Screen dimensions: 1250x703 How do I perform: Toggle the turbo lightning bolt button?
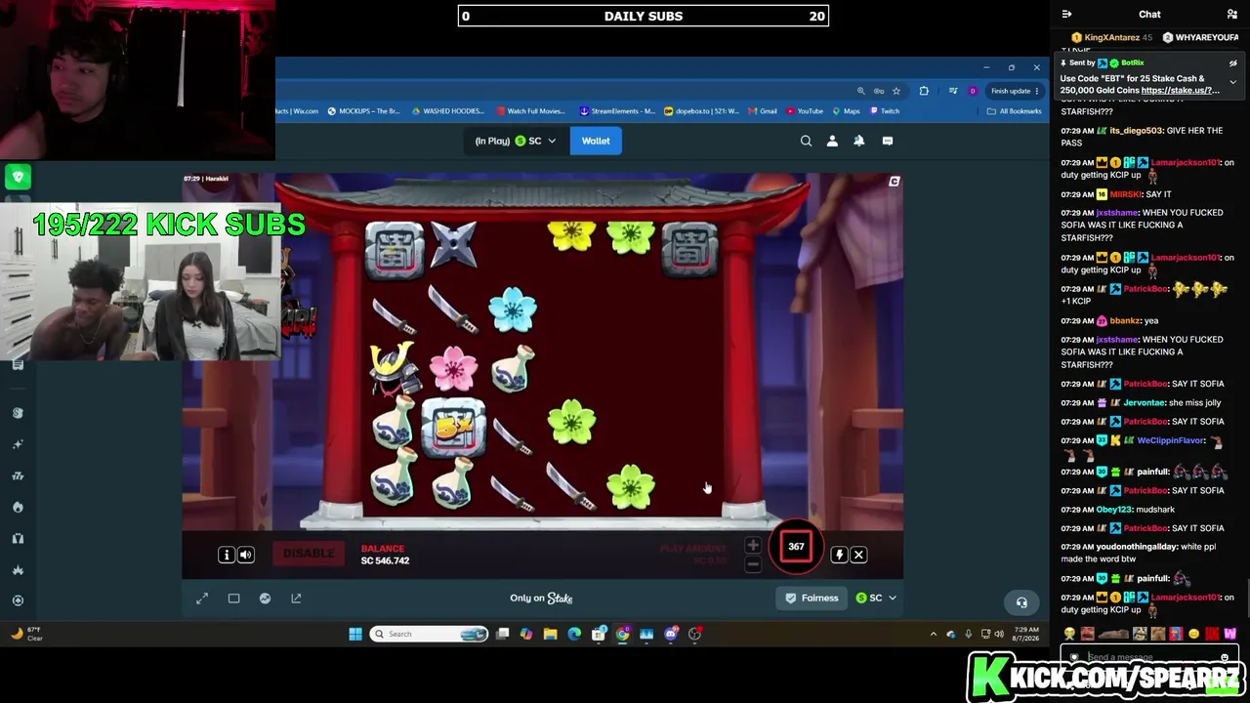(839, 555)
